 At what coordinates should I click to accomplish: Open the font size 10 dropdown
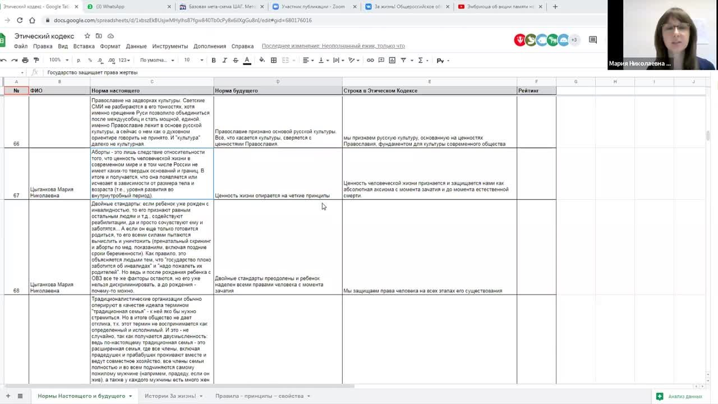[194, 60]
